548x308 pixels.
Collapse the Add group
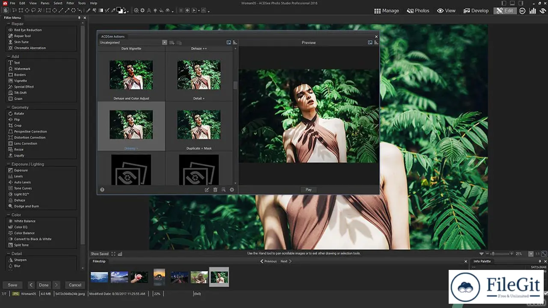(x=9, y=56)
